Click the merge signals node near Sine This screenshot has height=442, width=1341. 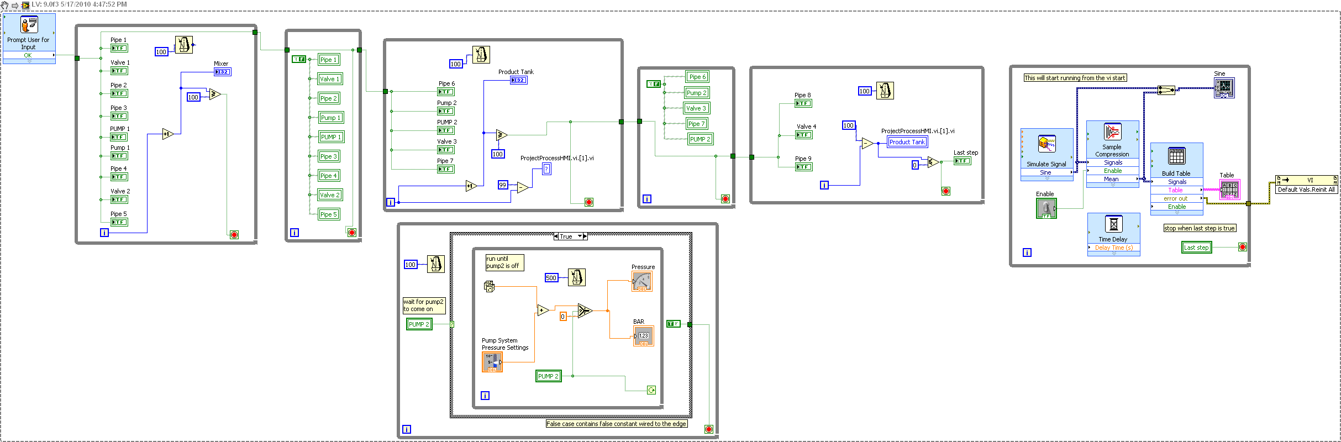point(1167,90)
